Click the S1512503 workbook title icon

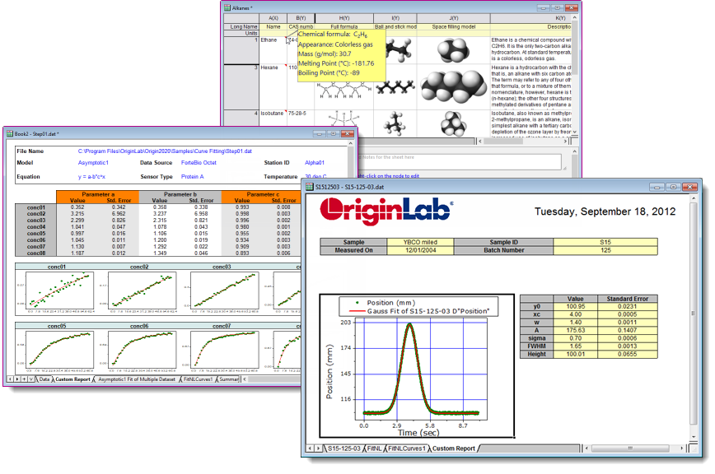(310, 187)
